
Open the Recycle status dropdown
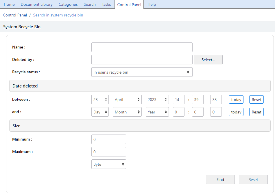point(142,72)
